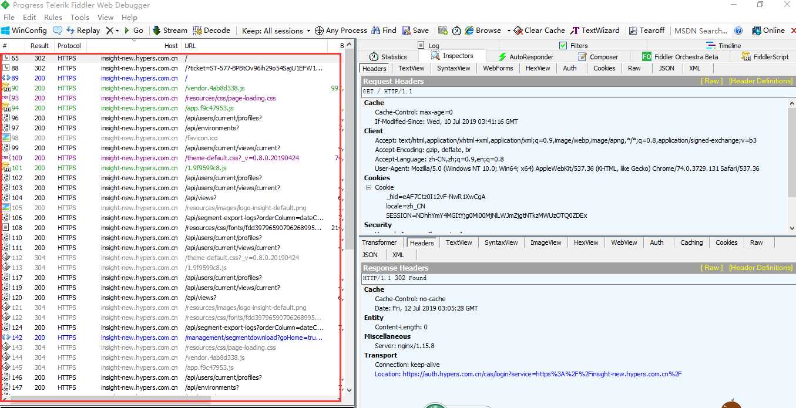
Task: Click Header Definitions in Request Headers
Action: [x=761, y=81]
